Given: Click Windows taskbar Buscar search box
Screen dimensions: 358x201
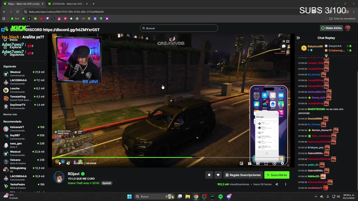Looking at the screenshot, I should 154,197.
